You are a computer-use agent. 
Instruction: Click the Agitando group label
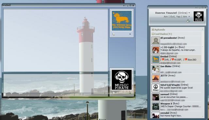coord(160,30)
